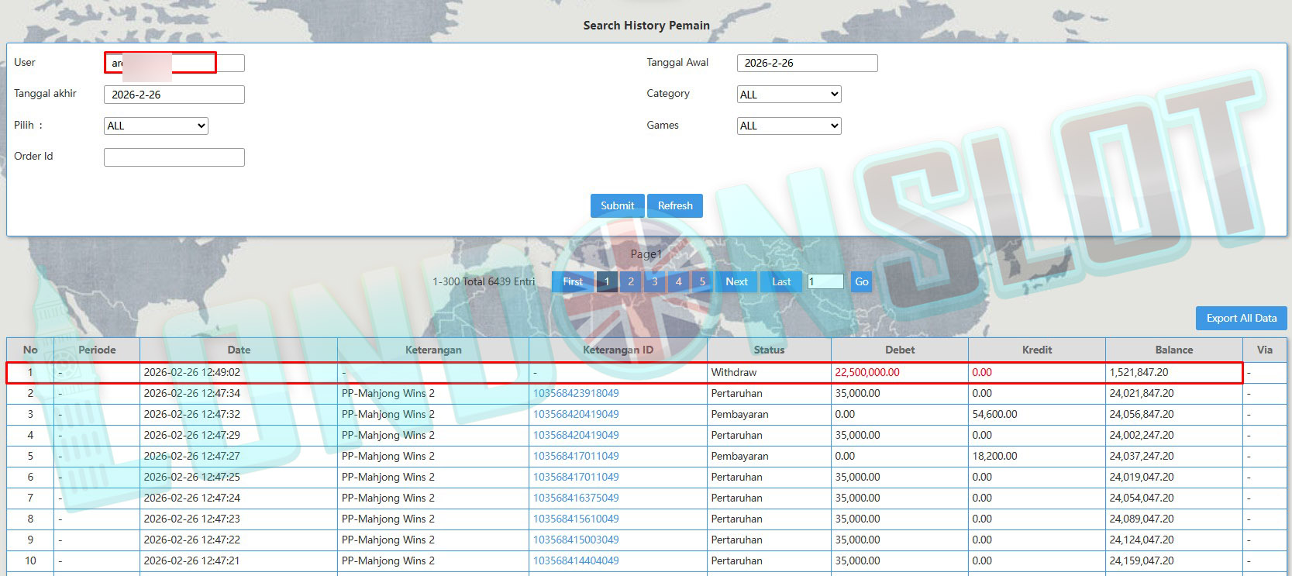Select the Withdraw row in the table

[x=733, y=372]
